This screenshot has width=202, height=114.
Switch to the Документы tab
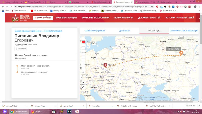click(124, 30)
